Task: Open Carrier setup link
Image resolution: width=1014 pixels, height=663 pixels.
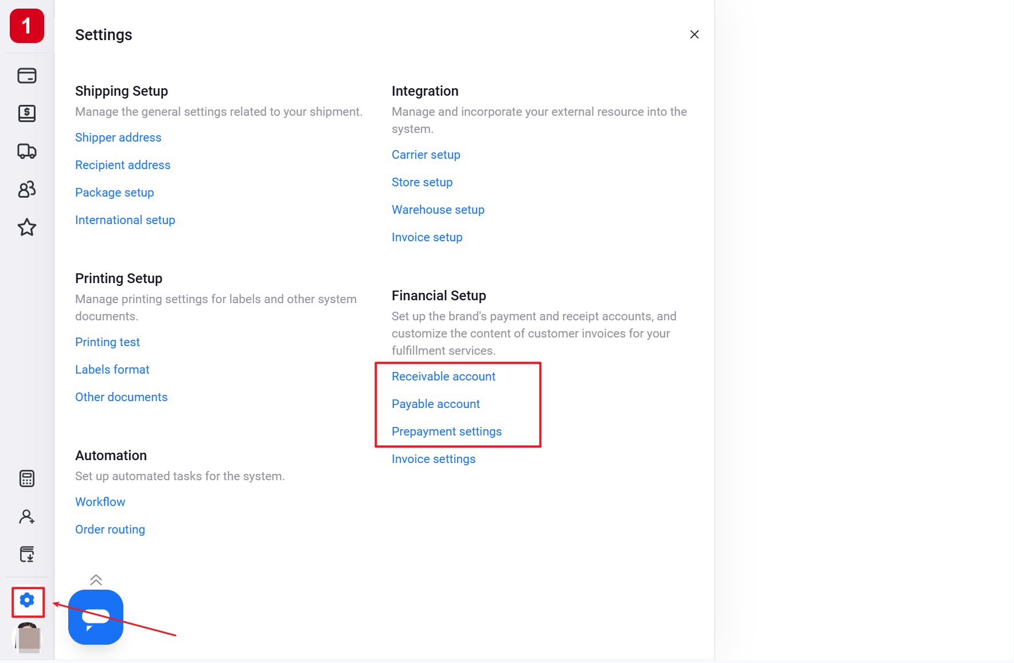Action: click(x=426, y=155)
